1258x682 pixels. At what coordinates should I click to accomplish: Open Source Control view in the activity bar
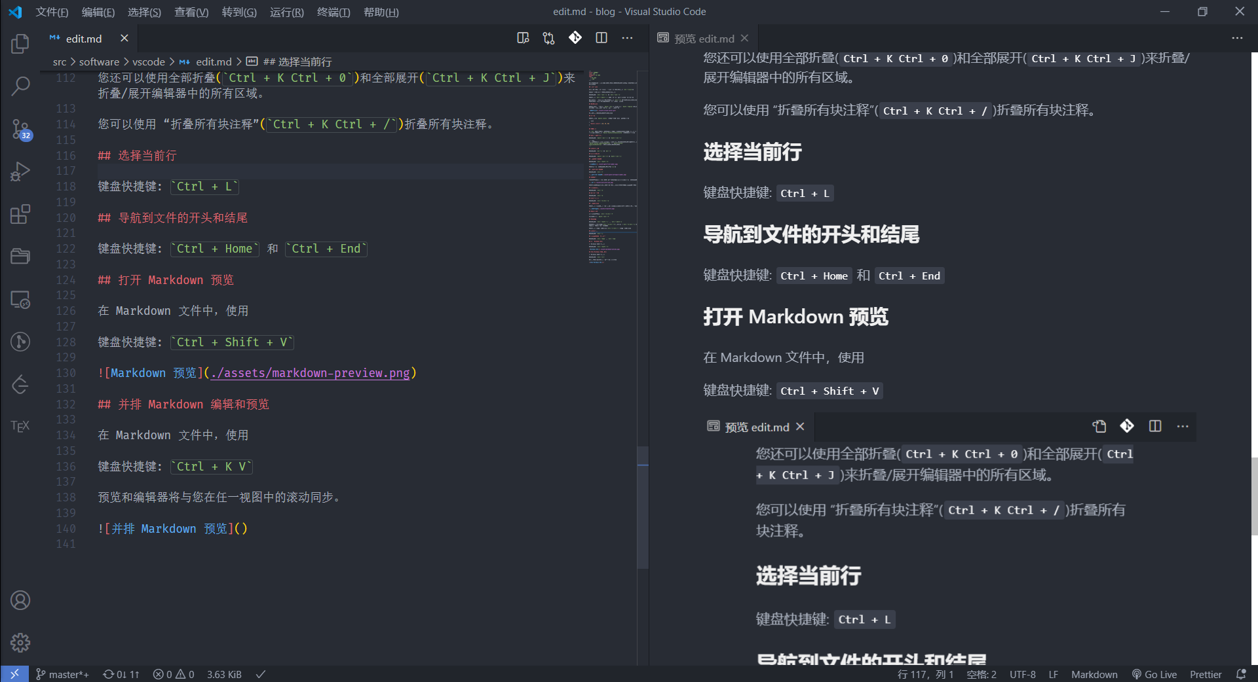click(20, 129)
